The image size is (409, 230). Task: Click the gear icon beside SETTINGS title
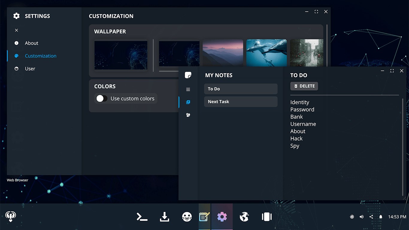(16, 16)
